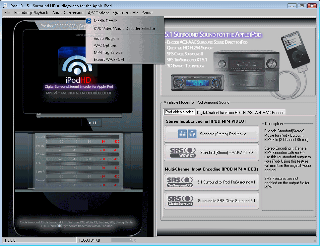Open the Encoding/Playback menu
This screenshot has height=246, width=320.
tap(31, 13)
